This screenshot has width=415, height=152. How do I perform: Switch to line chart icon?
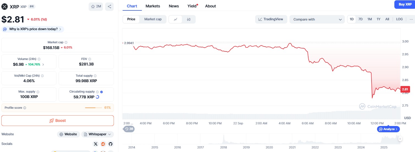175,19
